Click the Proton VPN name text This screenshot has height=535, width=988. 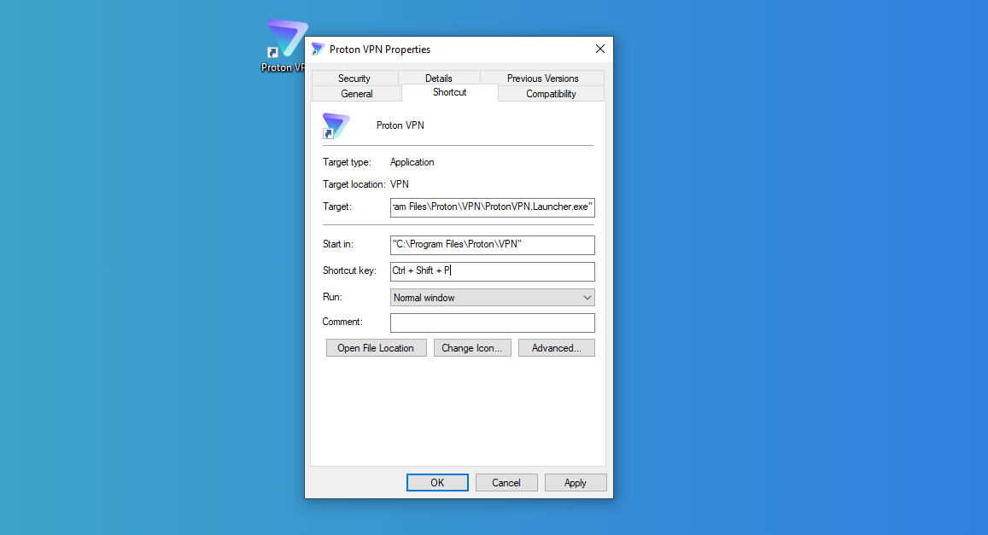point(400,125)
